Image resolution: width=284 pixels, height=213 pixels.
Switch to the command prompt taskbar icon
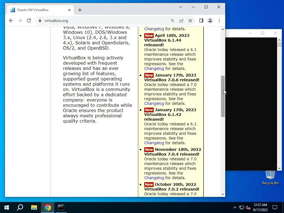tap(61, 207)
